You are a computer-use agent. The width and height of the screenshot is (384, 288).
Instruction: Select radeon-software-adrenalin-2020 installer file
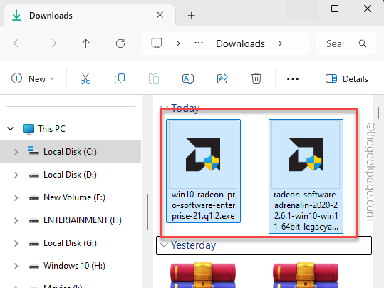coord(306,177)
